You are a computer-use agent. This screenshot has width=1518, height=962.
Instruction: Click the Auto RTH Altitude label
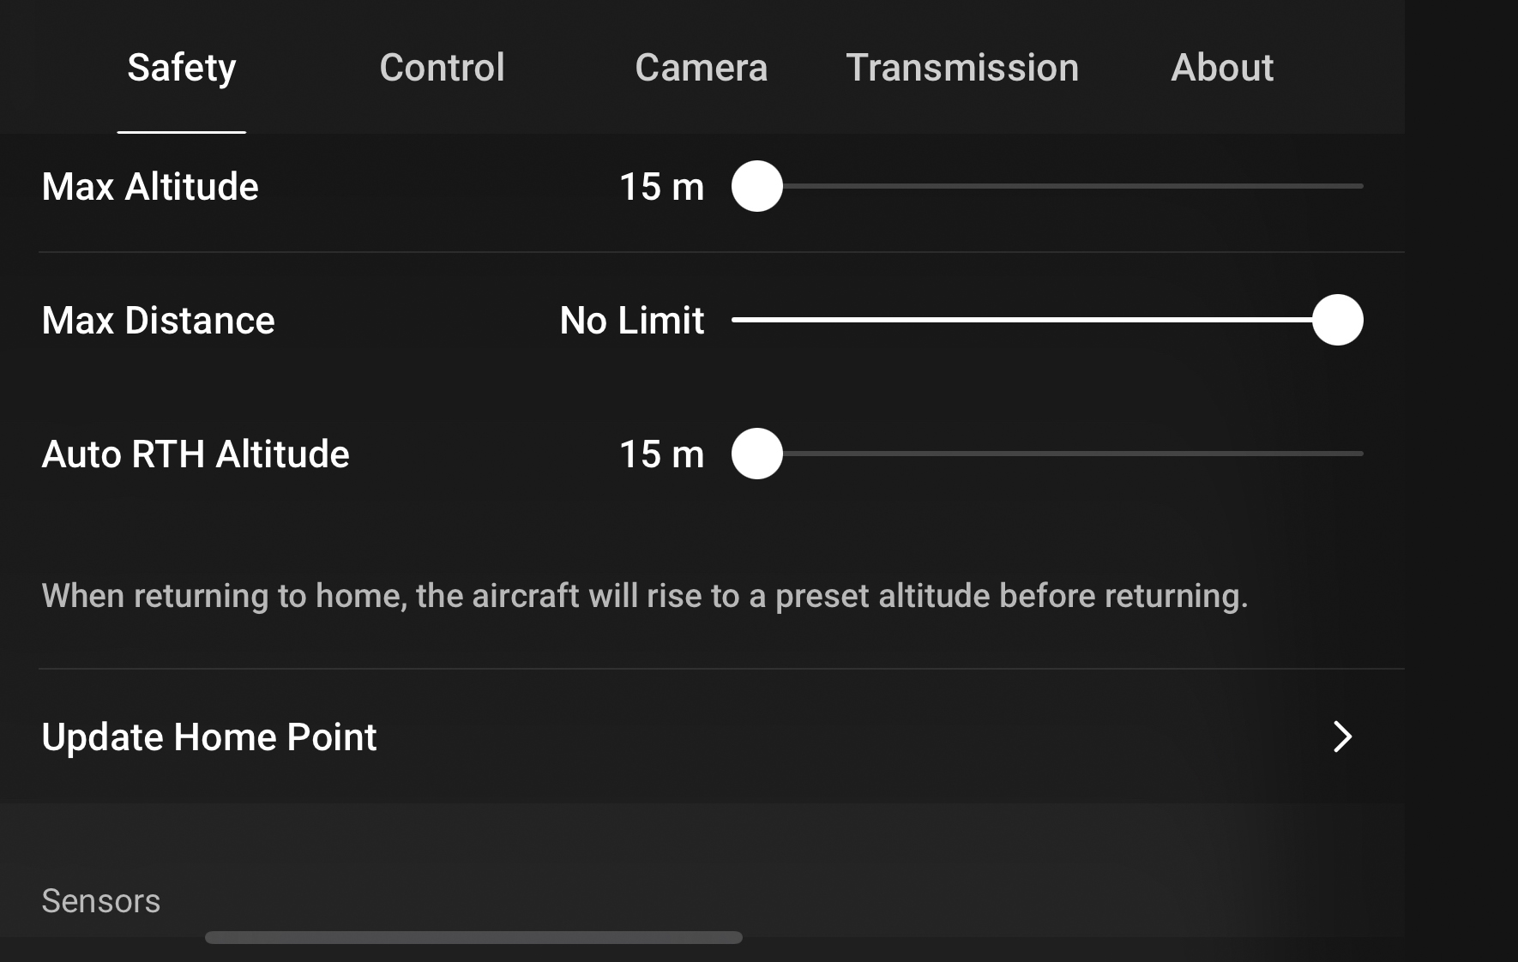[196, 454]
